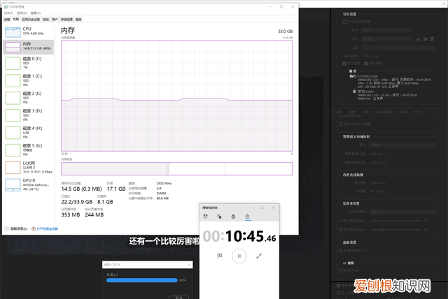This screenshot has height=299, width=448.
Task: Toggle the 包含 HDR10 元数据 checkbox
Action: click(x=341, y=124)
